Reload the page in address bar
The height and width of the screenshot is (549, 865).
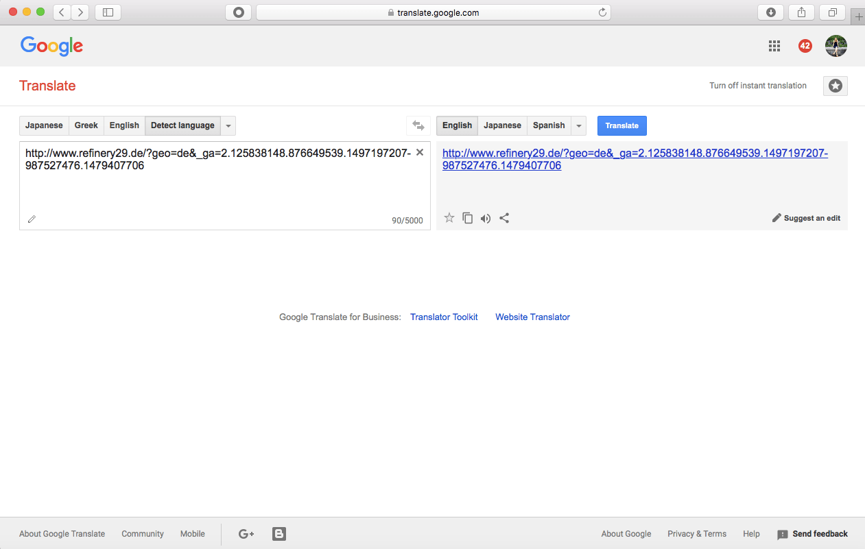tap(602, 12)
